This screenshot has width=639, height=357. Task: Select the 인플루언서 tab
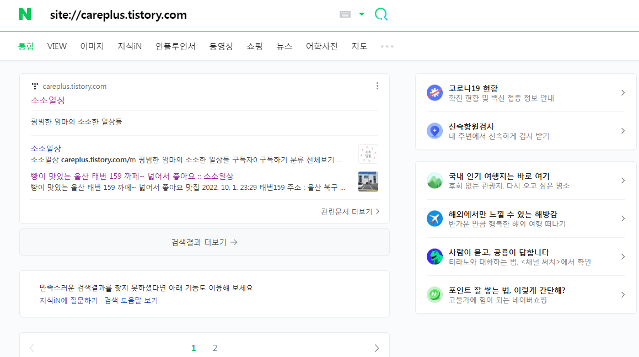pos(176,46)
